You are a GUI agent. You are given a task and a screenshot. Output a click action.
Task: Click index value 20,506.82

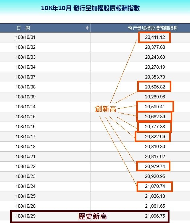click(x=155, y=87)
